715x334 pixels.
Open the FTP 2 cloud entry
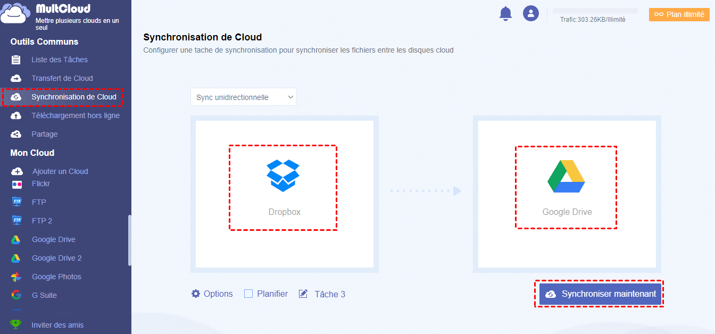(42, 221)
